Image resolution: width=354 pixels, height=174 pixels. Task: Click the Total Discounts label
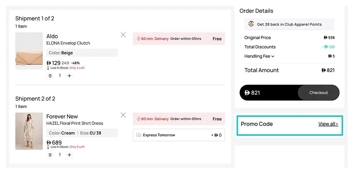(x=260, y=47)
